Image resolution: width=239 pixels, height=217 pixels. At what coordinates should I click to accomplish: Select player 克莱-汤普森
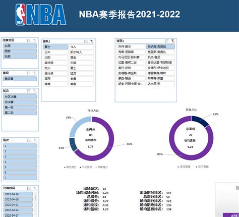tap(131, 52)
